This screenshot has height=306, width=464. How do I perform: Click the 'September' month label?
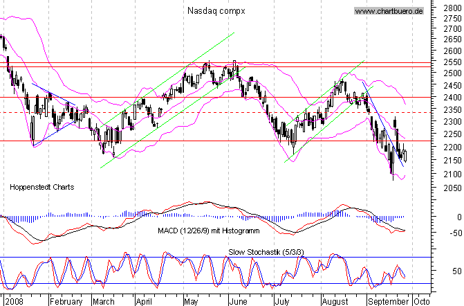click(388, 302)
